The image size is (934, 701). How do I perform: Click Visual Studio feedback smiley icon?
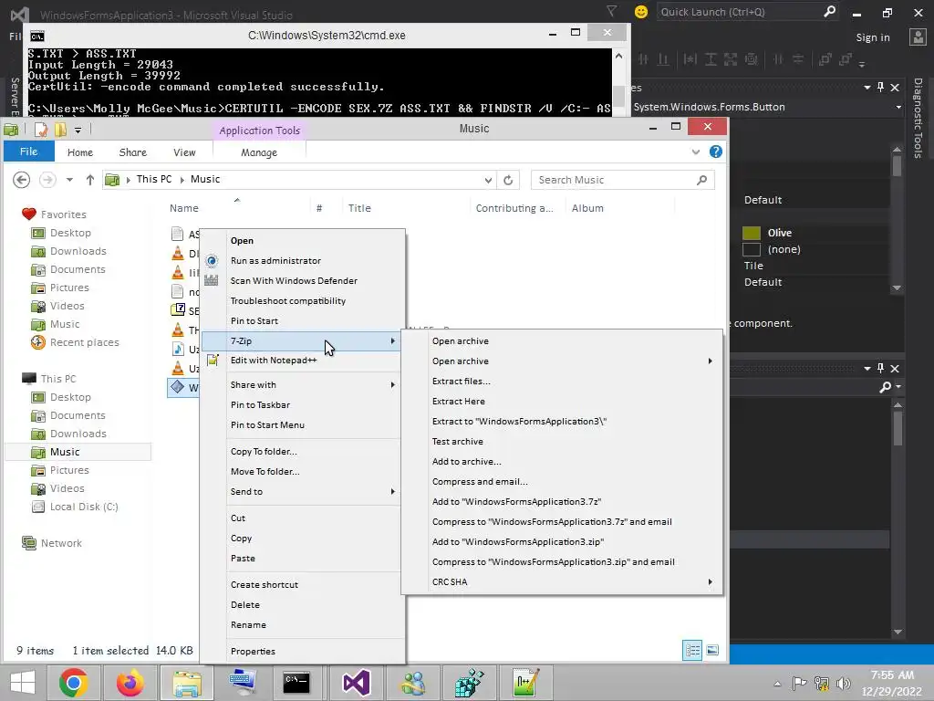pyautogui.click(x=641, y=12)
